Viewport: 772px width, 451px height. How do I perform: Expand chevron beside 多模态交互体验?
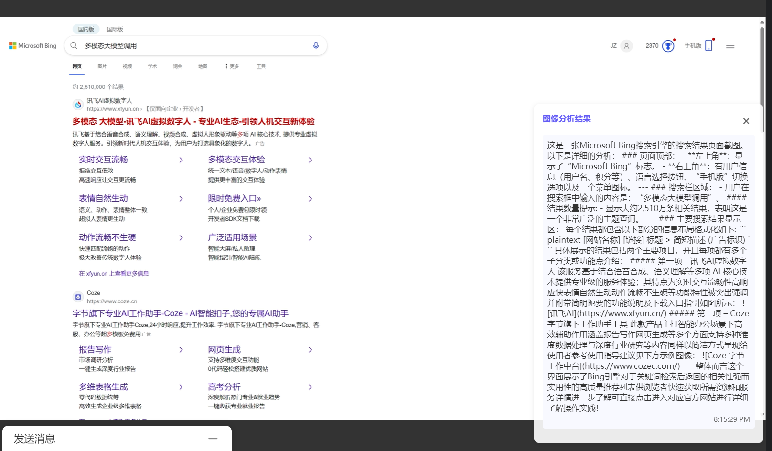pyautogui.click(x=311, y=160)
